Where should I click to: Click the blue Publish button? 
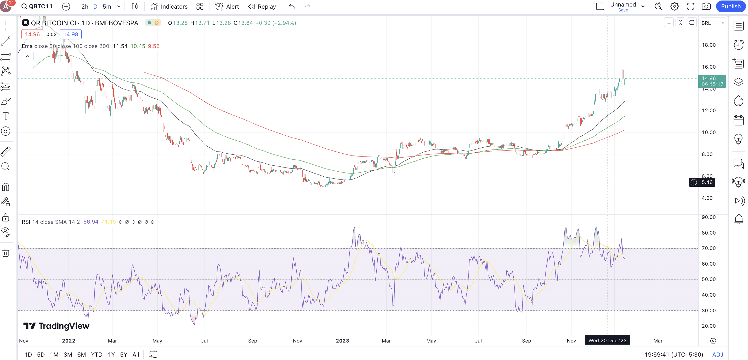click(730, 6)
